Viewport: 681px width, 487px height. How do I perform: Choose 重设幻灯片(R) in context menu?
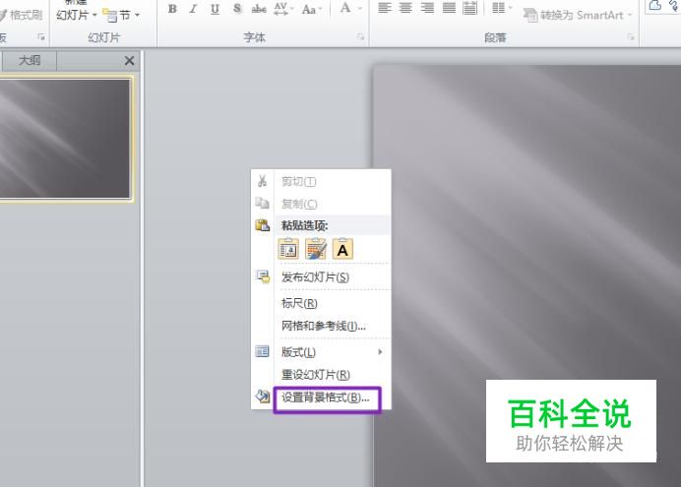click(321, 375)
